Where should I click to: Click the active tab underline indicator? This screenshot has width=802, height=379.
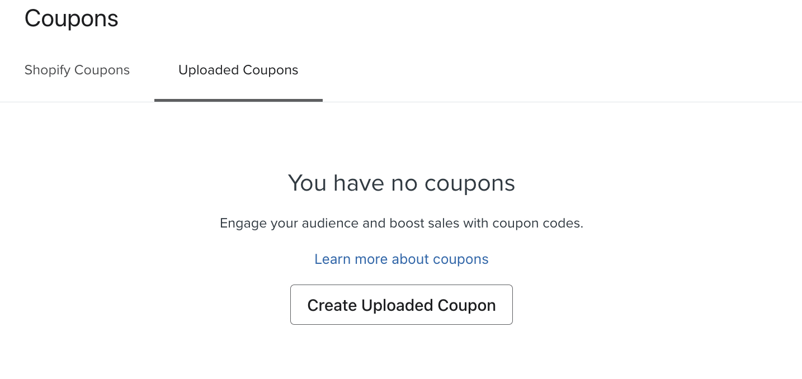(x=238, y=100)
